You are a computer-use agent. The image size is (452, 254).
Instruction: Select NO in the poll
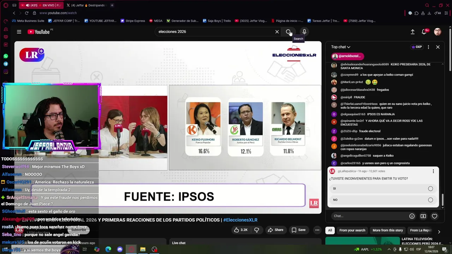(x=383, y=200)
